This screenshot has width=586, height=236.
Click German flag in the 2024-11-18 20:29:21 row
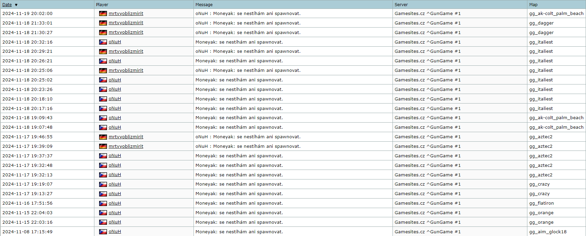tap(103, 51)
